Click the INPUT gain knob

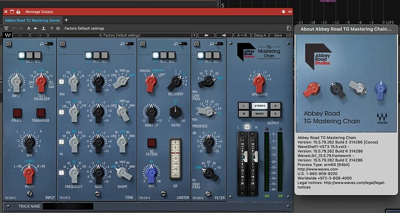pyautogui.click(x=16, y=82)
